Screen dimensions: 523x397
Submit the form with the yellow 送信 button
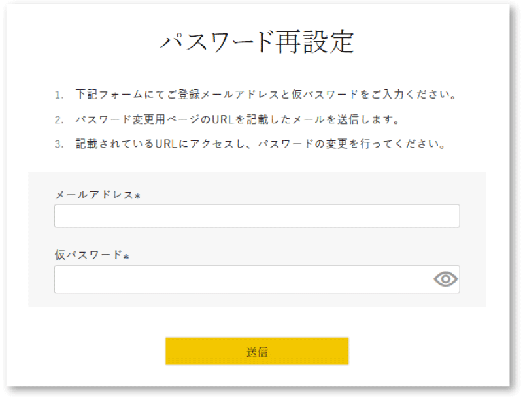coord(257,351)
